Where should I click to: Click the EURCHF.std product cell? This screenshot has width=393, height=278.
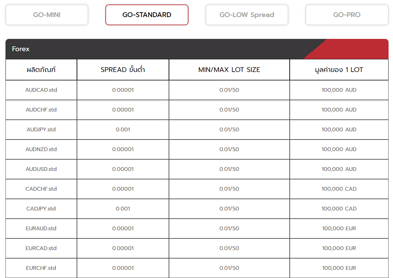pos(41,268)
